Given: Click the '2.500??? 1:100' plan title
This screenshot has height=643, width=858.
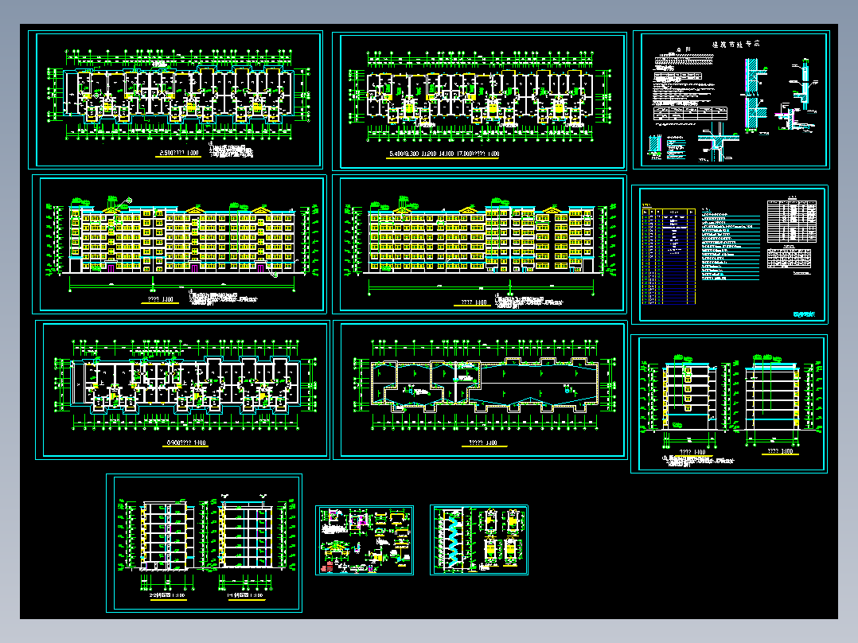Looking at the screenshot, I should [179, 154].
